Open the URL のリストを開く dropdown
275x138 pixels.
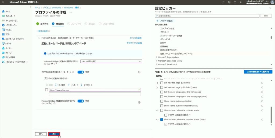[x=111, y=61]
